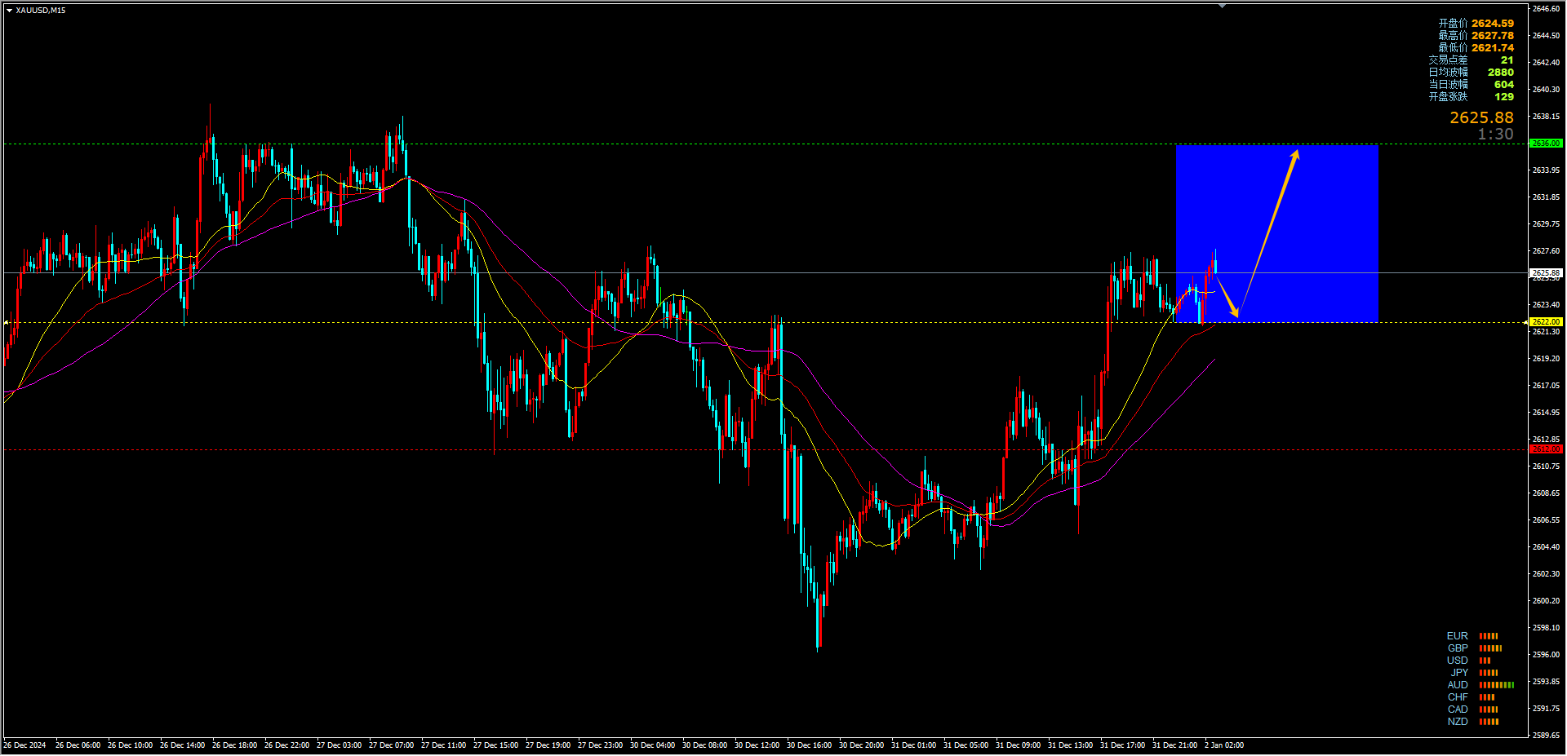This screenshot has width=1567, height=756.
Task: Click the GBP currency strength label
Action: click(x=1457, y=648)
